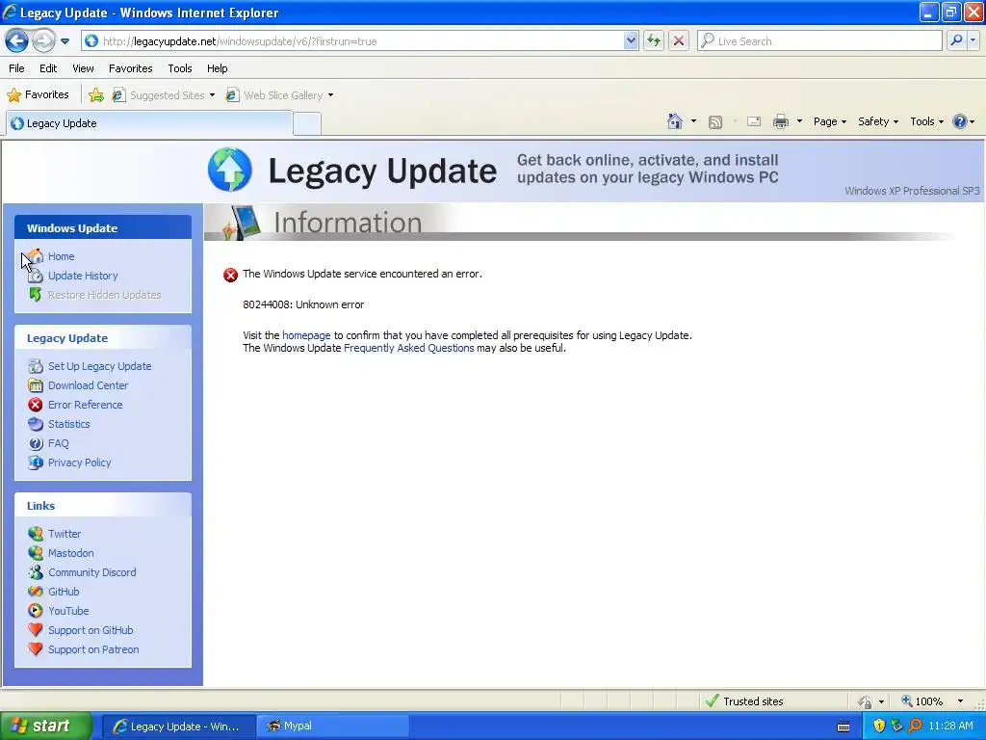
Task: Open the recent pages dropdown arrow
Action: [x=65, y=41]
